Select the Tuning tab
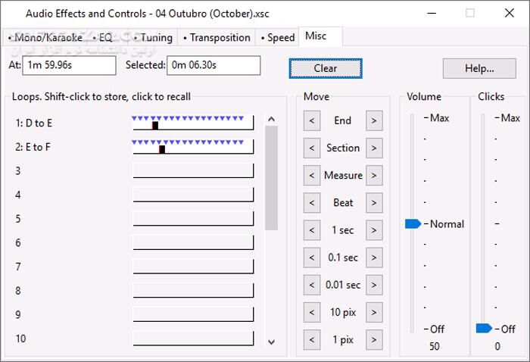530x362 pixels. [154, 37]
